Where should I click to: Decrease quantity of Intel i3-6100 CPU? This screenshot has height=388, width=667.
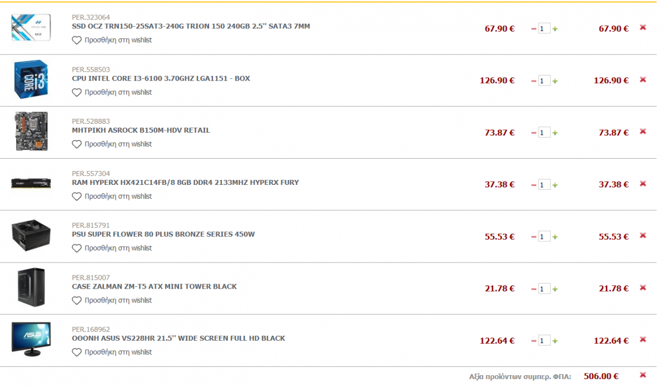pyautogui.click(x=534, y=81)
